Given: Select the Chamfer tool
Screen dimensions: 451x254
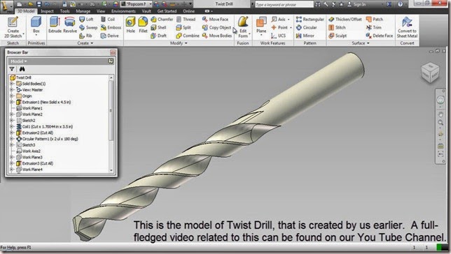Looking at the screenshot, I should 162,20.
